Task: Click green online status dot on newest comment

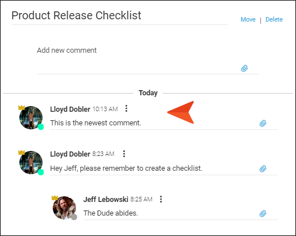Action: [41, 127]
